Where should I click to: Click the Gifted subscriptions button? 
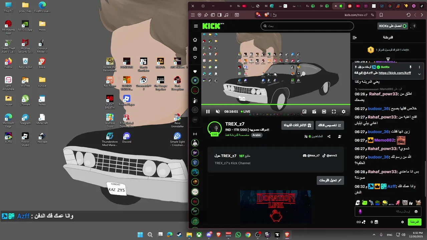pos(297,125)
